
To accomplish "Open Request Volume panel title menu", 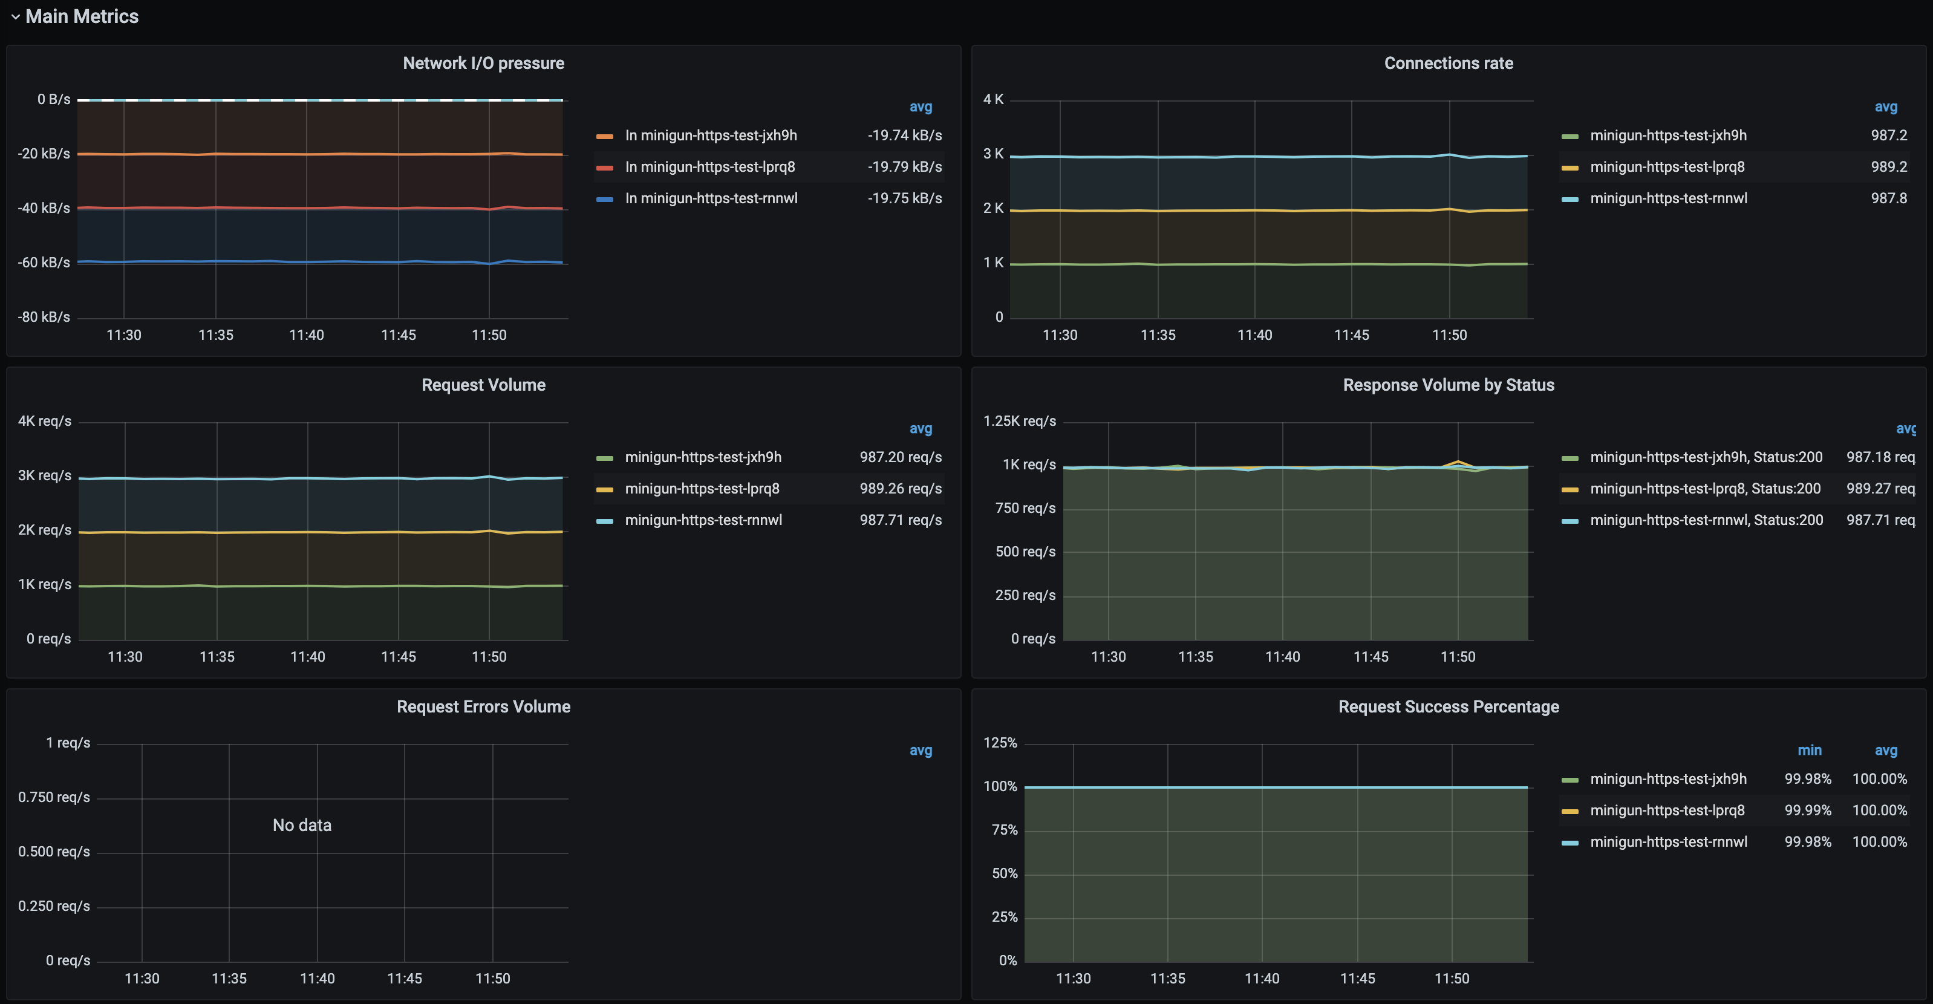I will tap(483, 385).
